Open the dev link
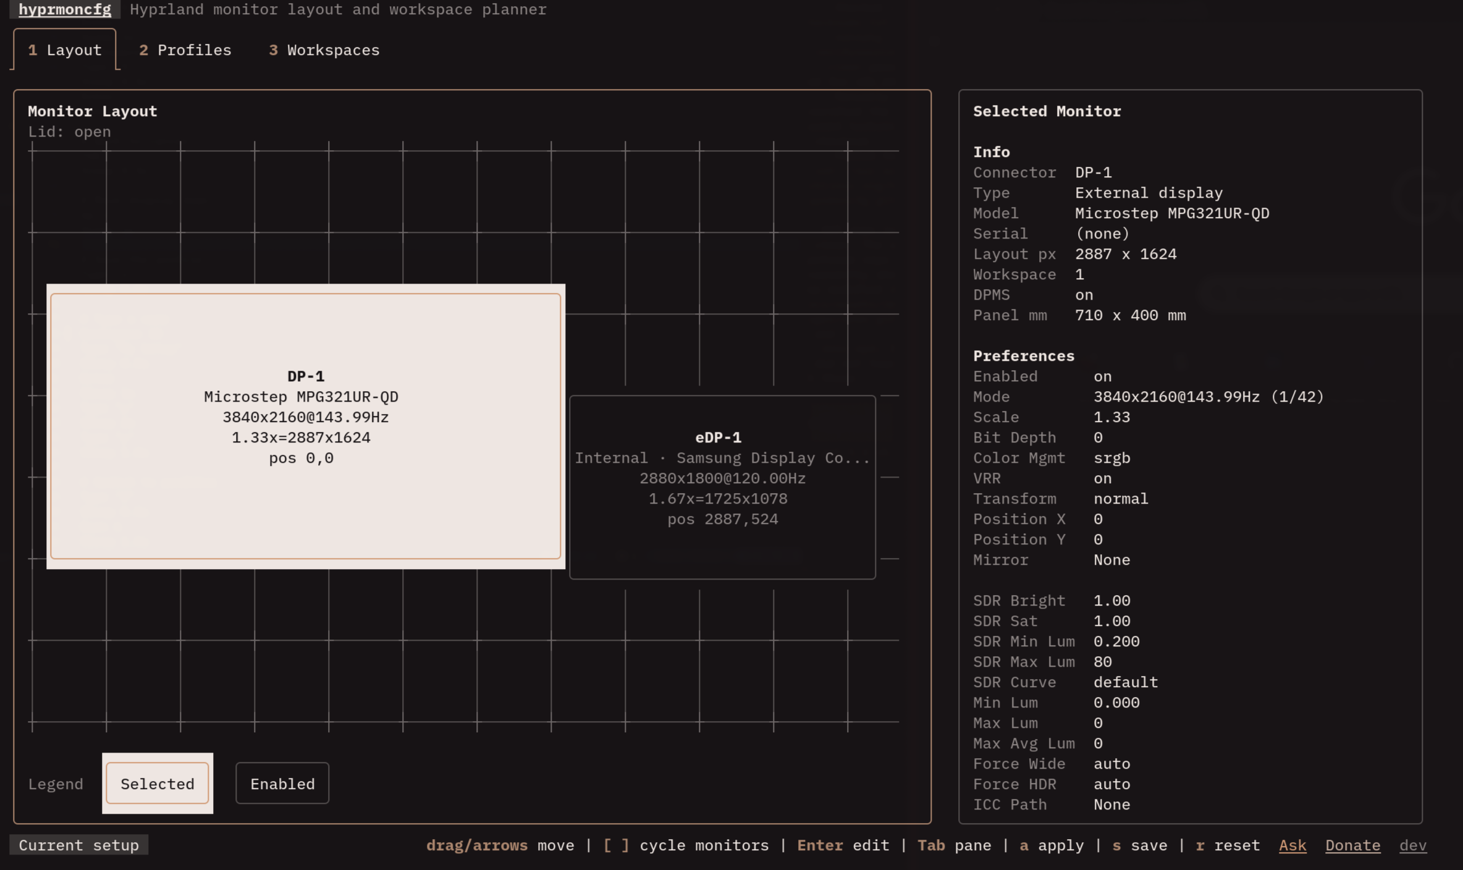The width and height of the screenshot is (1463, 870). click(x=1413, y=845)
